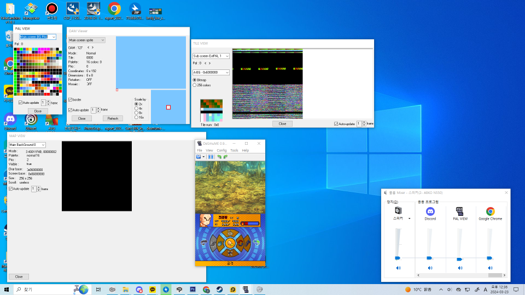Adjust the PAL VIEW volume slider in mixer
The image size is (525, 295).
point(459,259)
